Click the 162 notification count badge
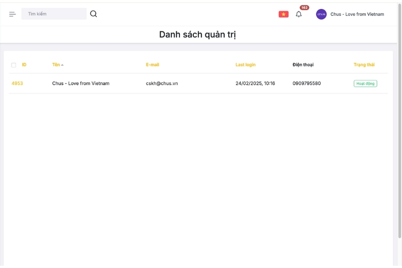 pyautogui.click(x=304, y=8)
